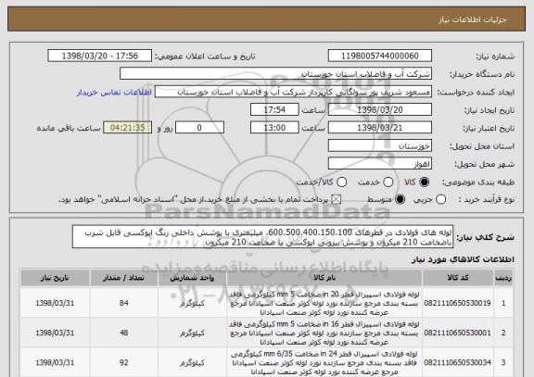534x377 pixels.
Task: Click the اطلاعات کالاهای مورد نیاز section title
Action: click(463, 259)
